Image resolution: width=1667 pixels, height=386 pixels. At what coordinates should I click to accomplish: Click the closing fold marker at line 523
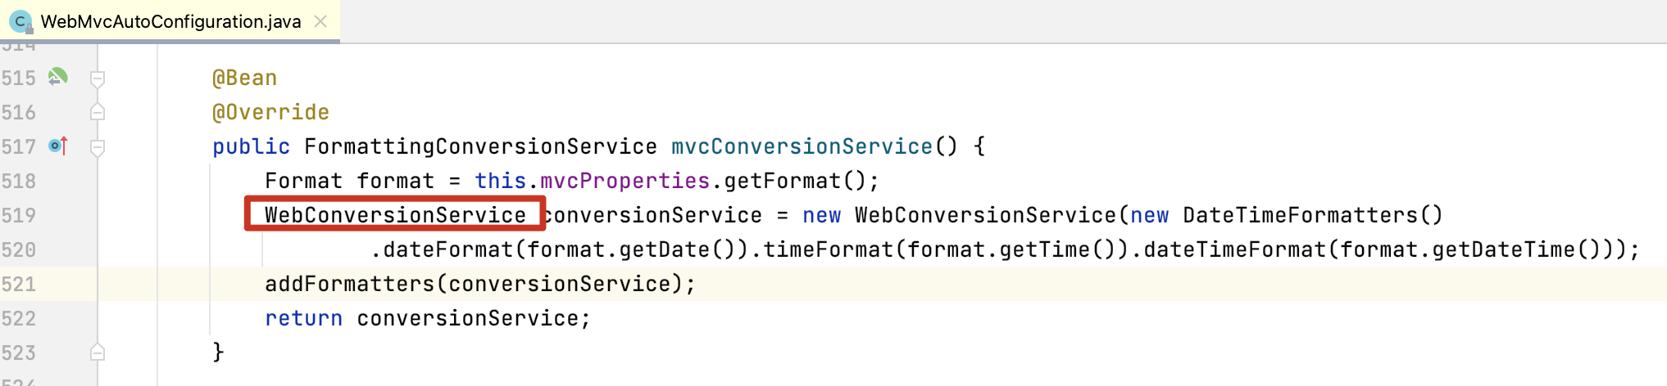[x=98, y=352]
